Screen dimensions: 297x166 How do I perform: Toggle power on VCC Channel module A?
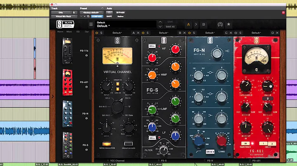(97, 33)
